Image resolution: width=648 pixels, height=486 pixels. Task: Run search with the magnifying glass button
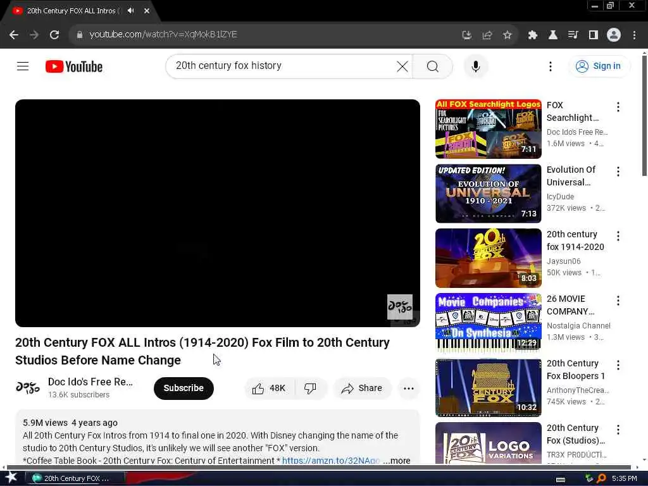pos(433,66)
